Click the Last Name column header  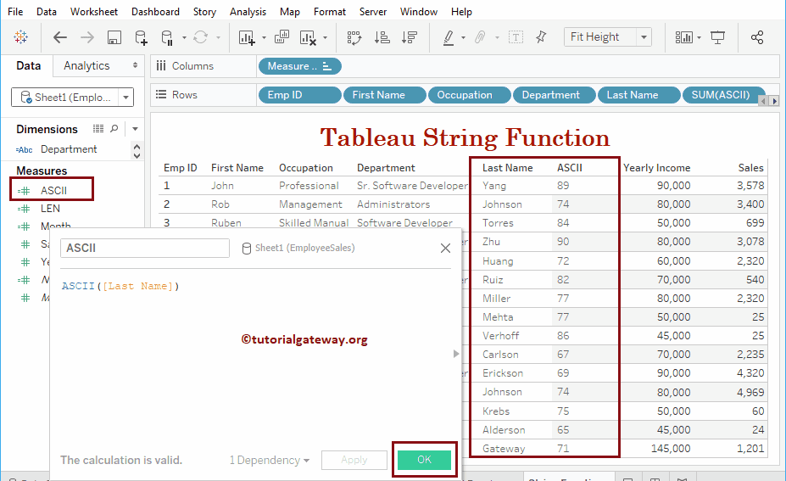507,167
